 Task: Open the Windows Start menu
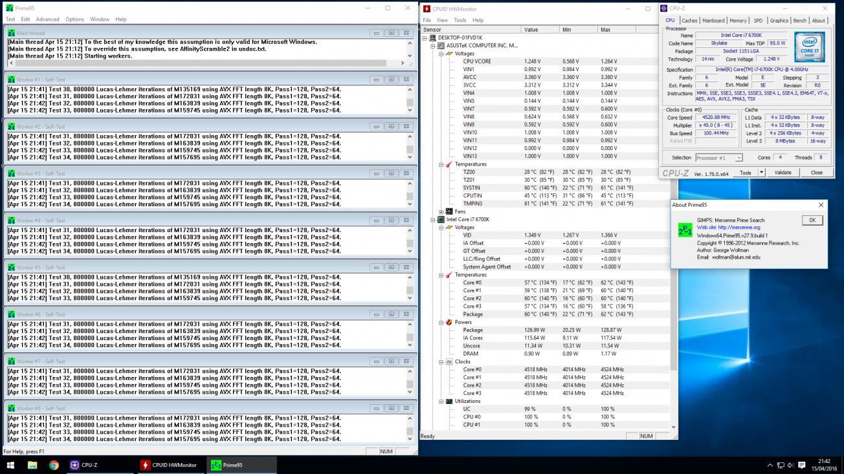tap(10, 465)
